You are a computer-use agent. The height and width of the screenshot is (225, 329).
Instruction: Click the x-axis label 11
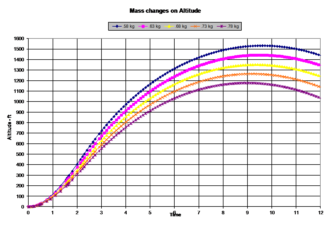(x=296, y=213)
